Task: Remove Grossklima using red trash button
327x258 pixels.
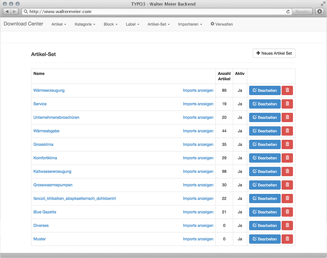Action: (287, 144)
